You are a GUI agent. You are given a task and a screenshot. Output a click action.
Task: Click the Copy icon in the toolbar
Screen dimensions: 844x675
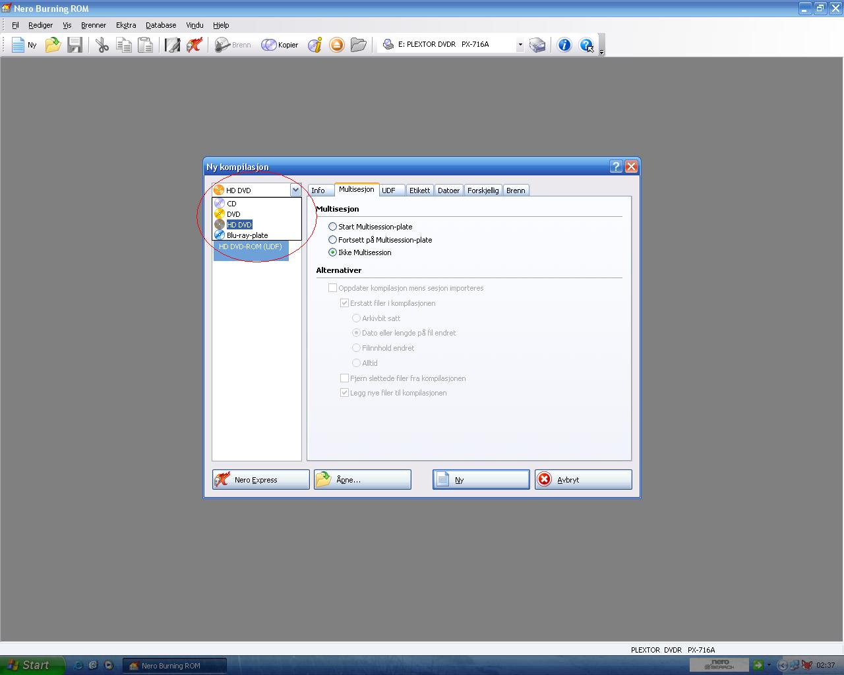click(x=123, y=45)
